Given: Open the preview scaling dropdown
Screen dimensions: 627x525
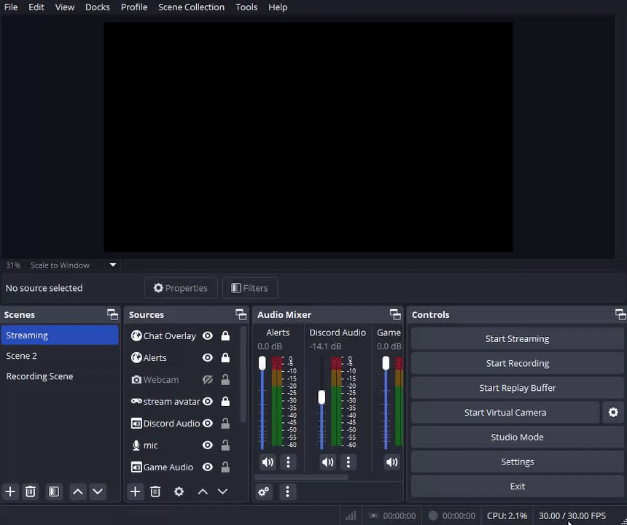Looking at the screenshot, I should tap(113, 265).
